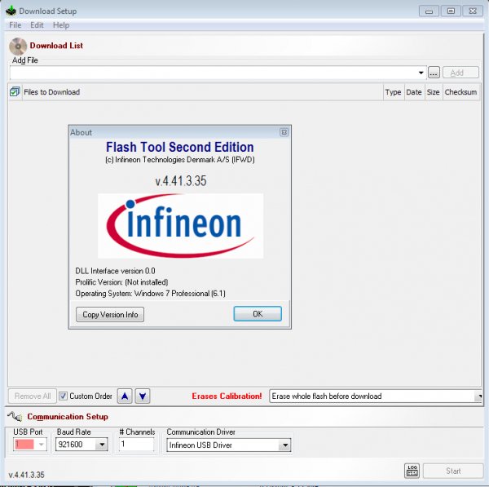Open the Communication Driver dropdown
The height and width of the screenshot is (487, 489).
284,445
